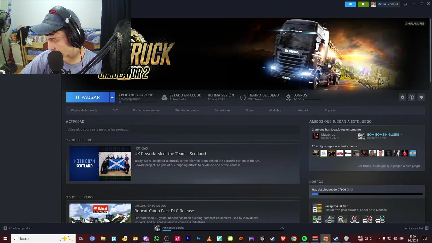Open the Meet the Team Scotland thumbnail
The height and width of the screenshot is (243, 432).
100,164
